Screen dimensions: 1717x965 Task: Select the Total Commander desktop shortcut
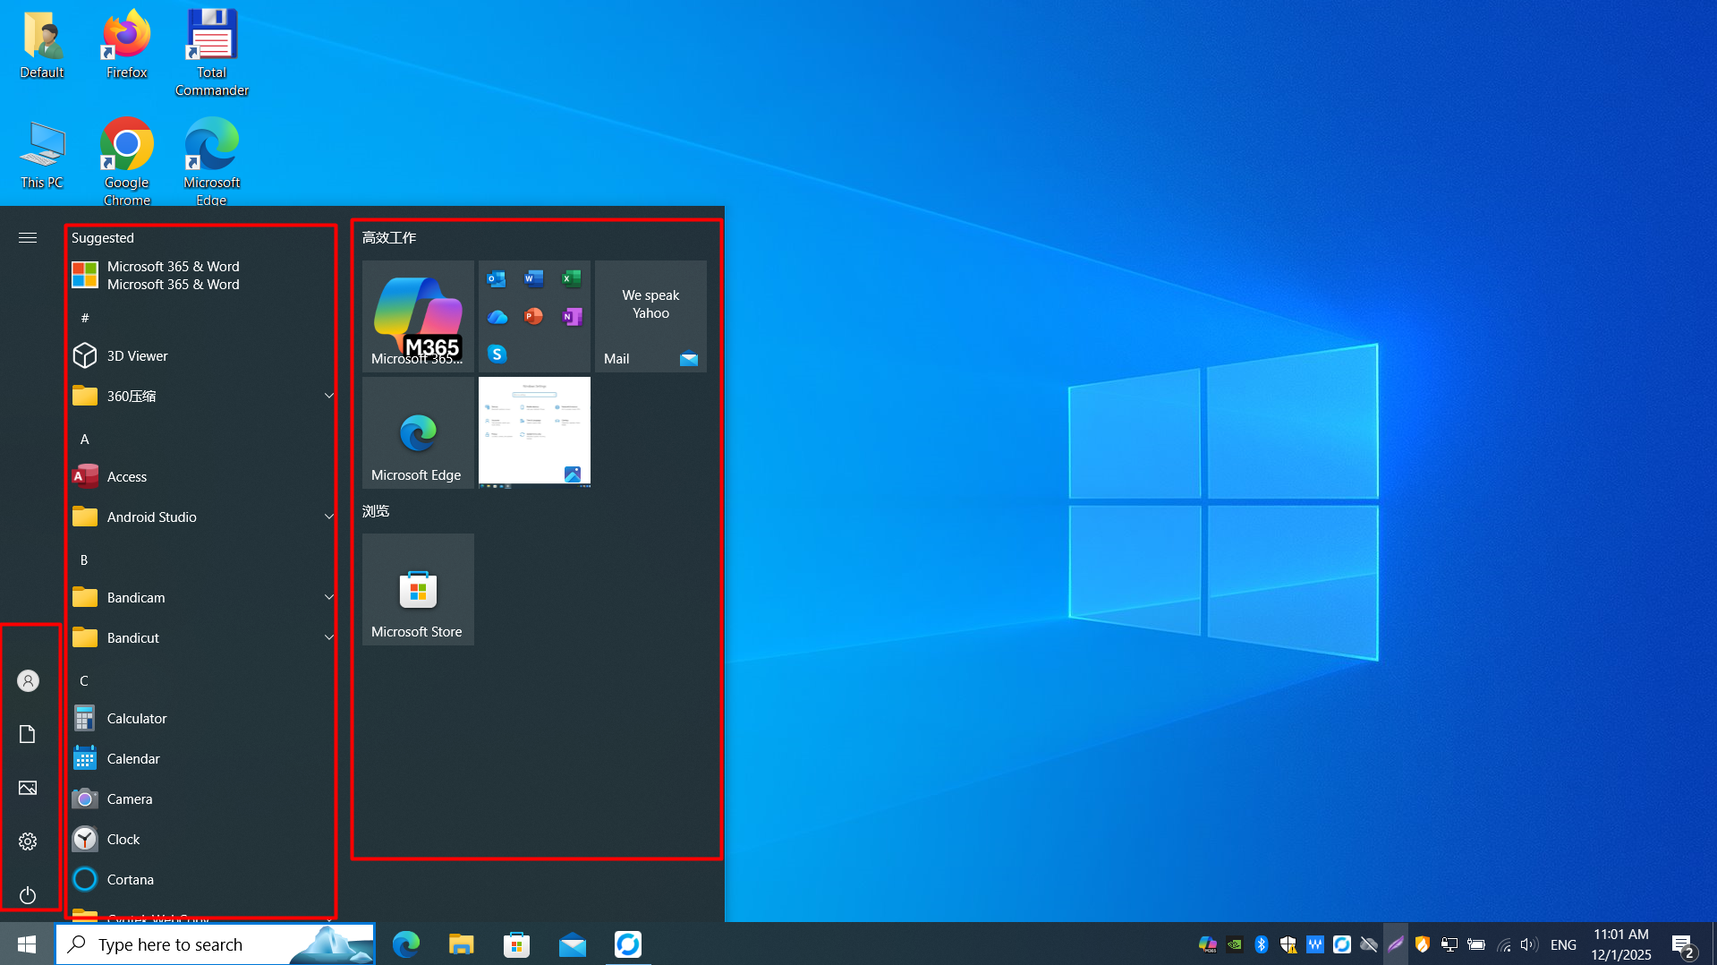tap(212, 53)
